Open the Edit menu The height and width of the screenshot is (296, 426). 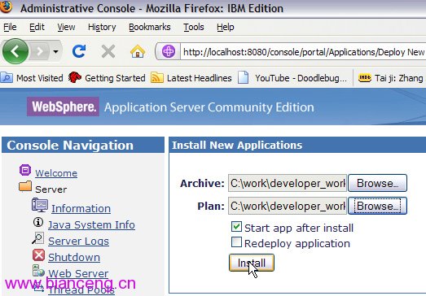pos(37,27)
